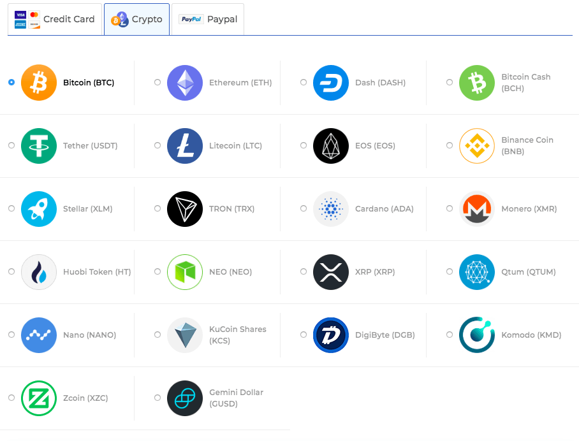579x441 pixels.
Task: Click the dark XRP logo icon
Action: (331, 271)
